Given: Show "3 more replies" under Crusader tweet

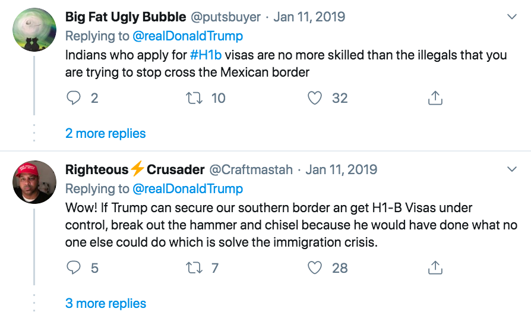Looking at the screenshot, I should coord(105,303).
